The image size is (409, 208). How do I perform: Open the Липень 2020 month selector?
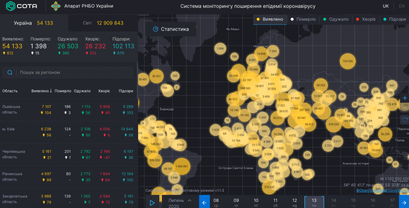pos(180,203)
